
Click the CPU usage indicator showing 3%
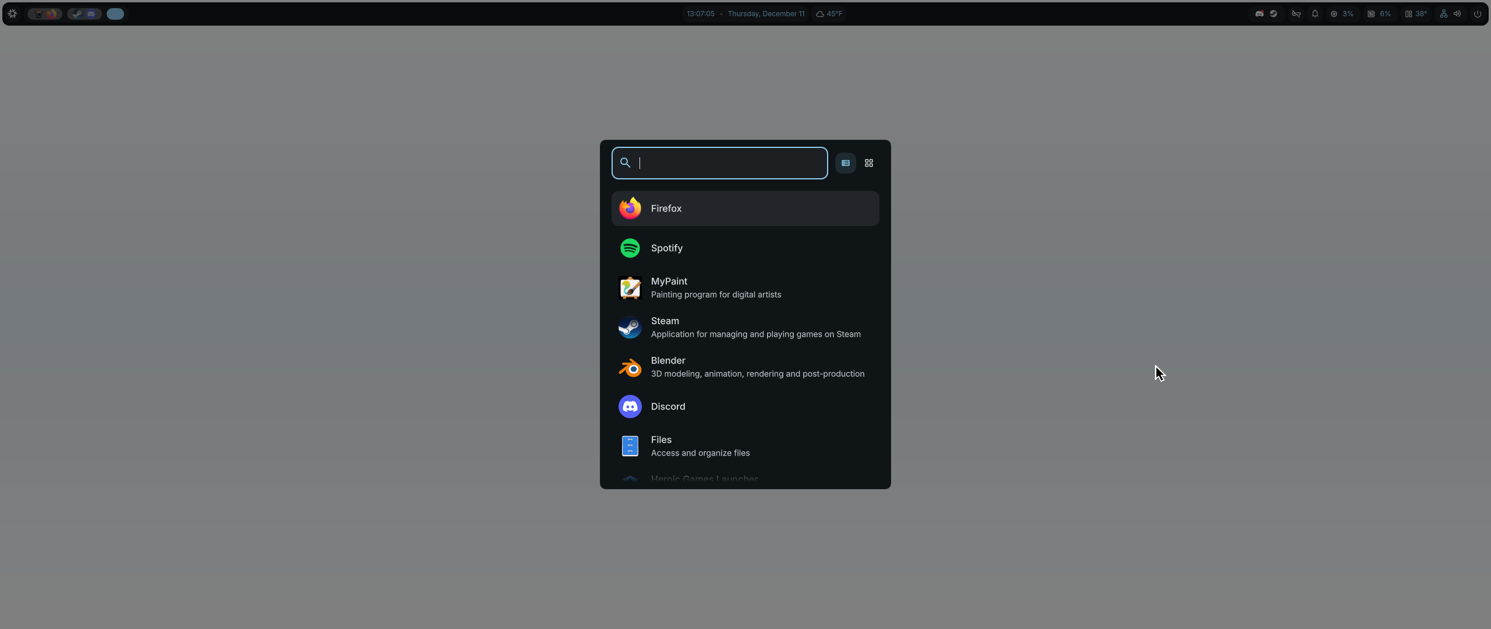click(1342, 13)
